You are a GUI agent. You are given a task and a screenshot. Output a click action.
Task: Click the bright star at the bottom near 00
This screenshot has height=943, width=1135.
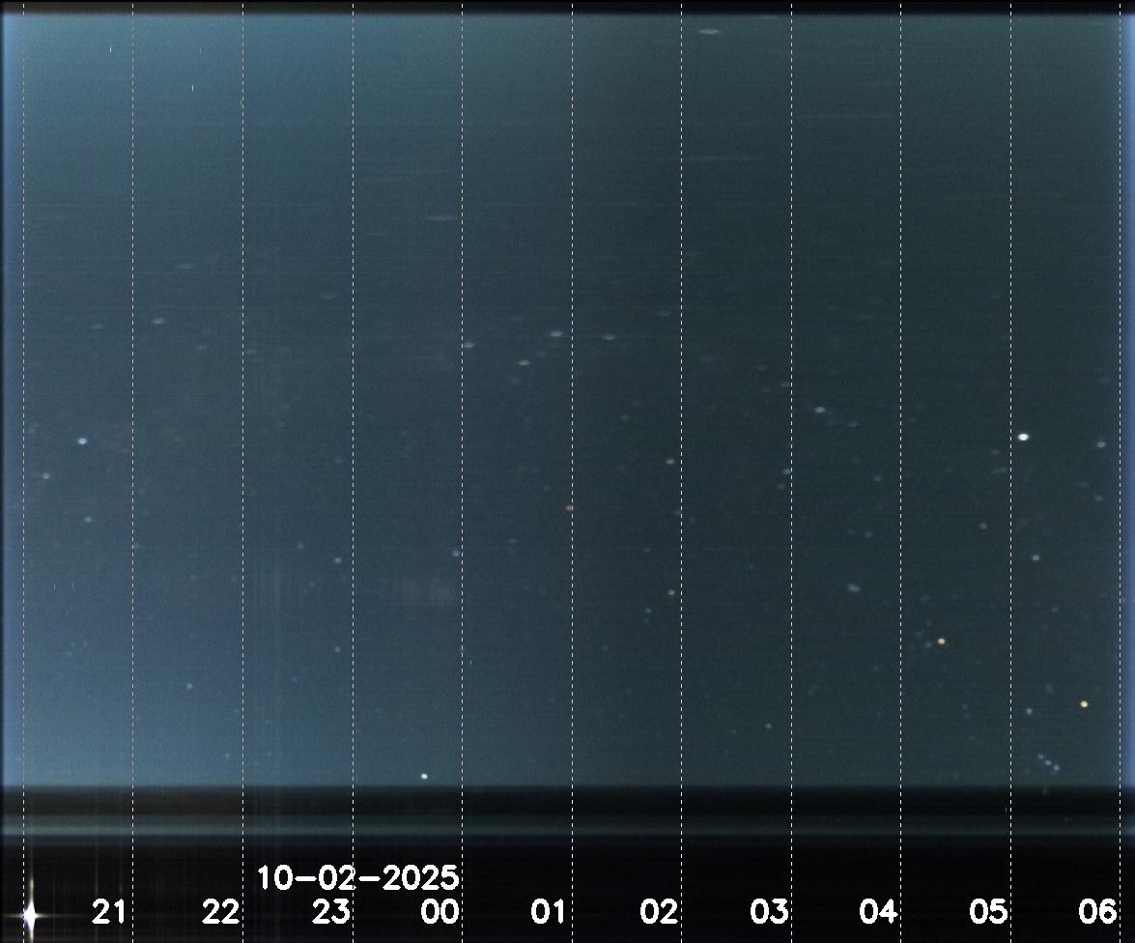424,776
